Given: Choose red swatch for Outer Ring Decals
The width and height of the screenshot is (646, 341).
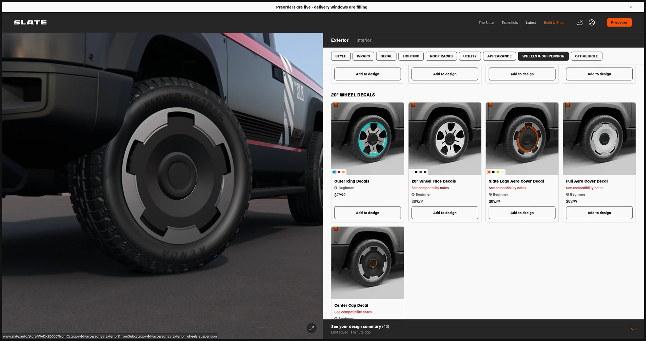Looking at the screenshot, I should pos(339,172).
